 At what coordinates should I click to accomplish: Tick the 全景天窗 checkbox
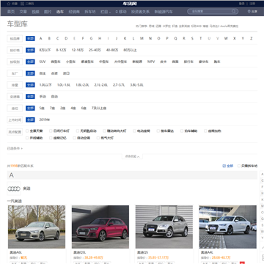27,131
